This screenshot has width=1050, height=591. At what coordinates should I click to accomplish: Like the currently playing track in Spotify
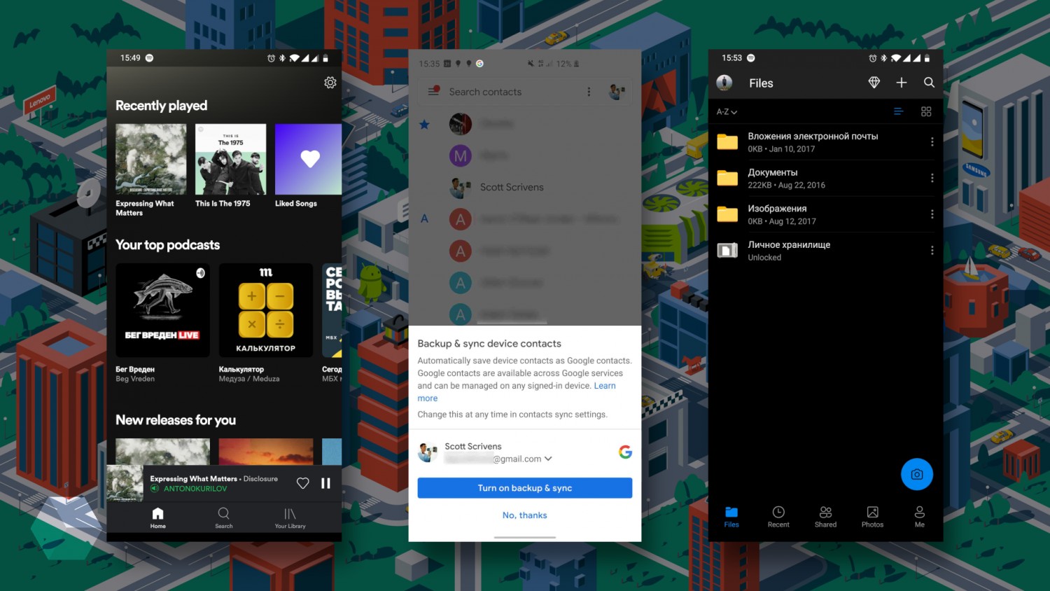[302, 483]
